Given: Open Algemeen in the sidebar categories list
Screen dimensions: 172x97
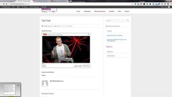Looking at the screenshot, I should [x=110, y=51].
